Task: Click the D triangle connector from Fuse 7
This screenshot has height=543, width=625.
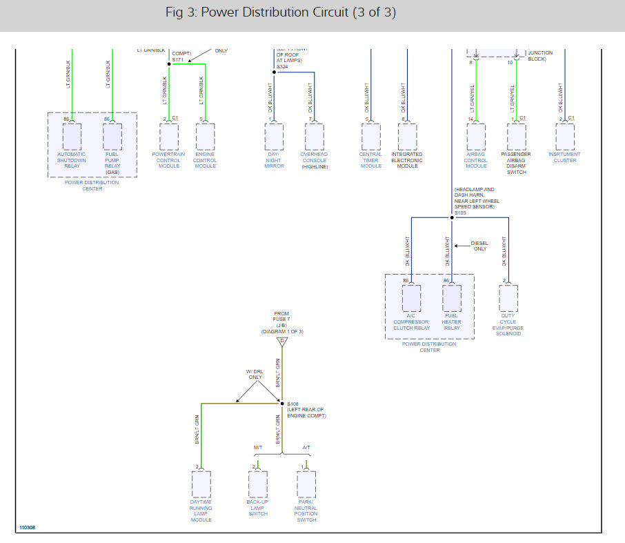Action: click(282, 342)
